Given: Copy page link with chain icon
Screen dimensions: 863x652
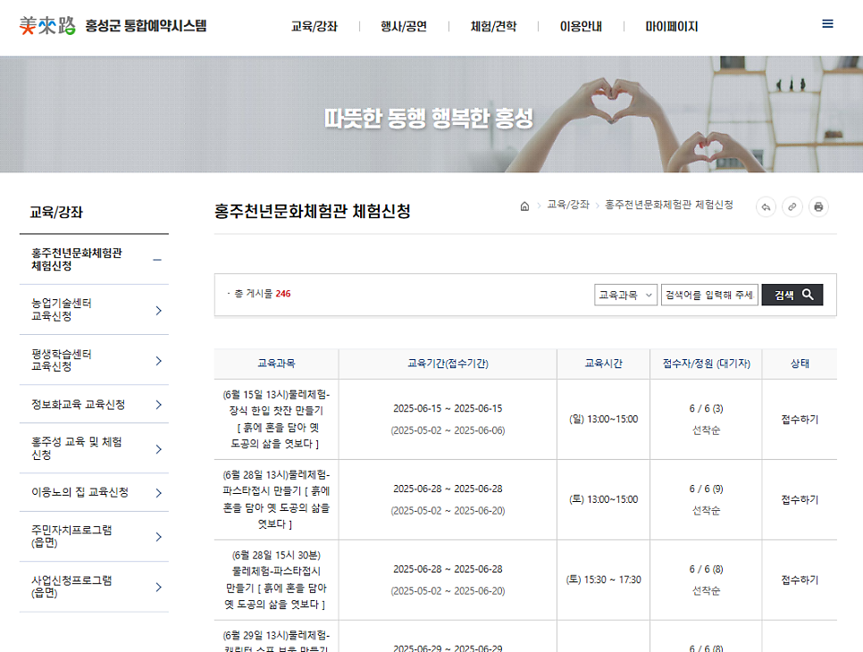Looking at the screenshot, I should pyautogui.click(x=792, y=207).
